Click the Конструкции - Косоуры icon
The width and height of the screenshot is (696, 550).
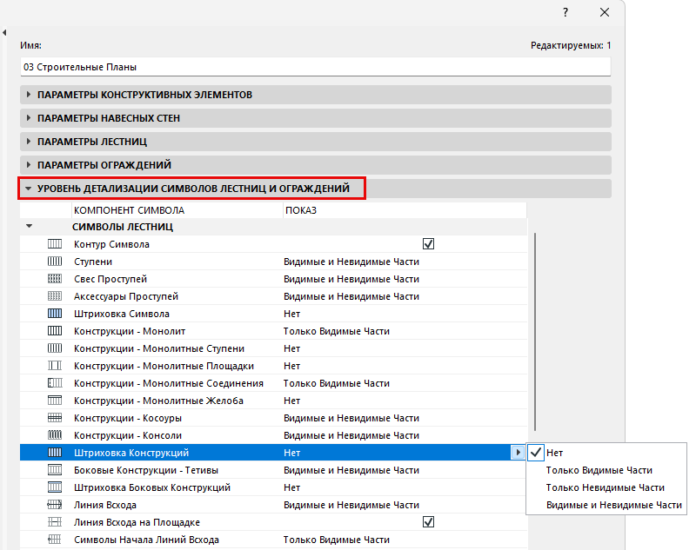55,417
